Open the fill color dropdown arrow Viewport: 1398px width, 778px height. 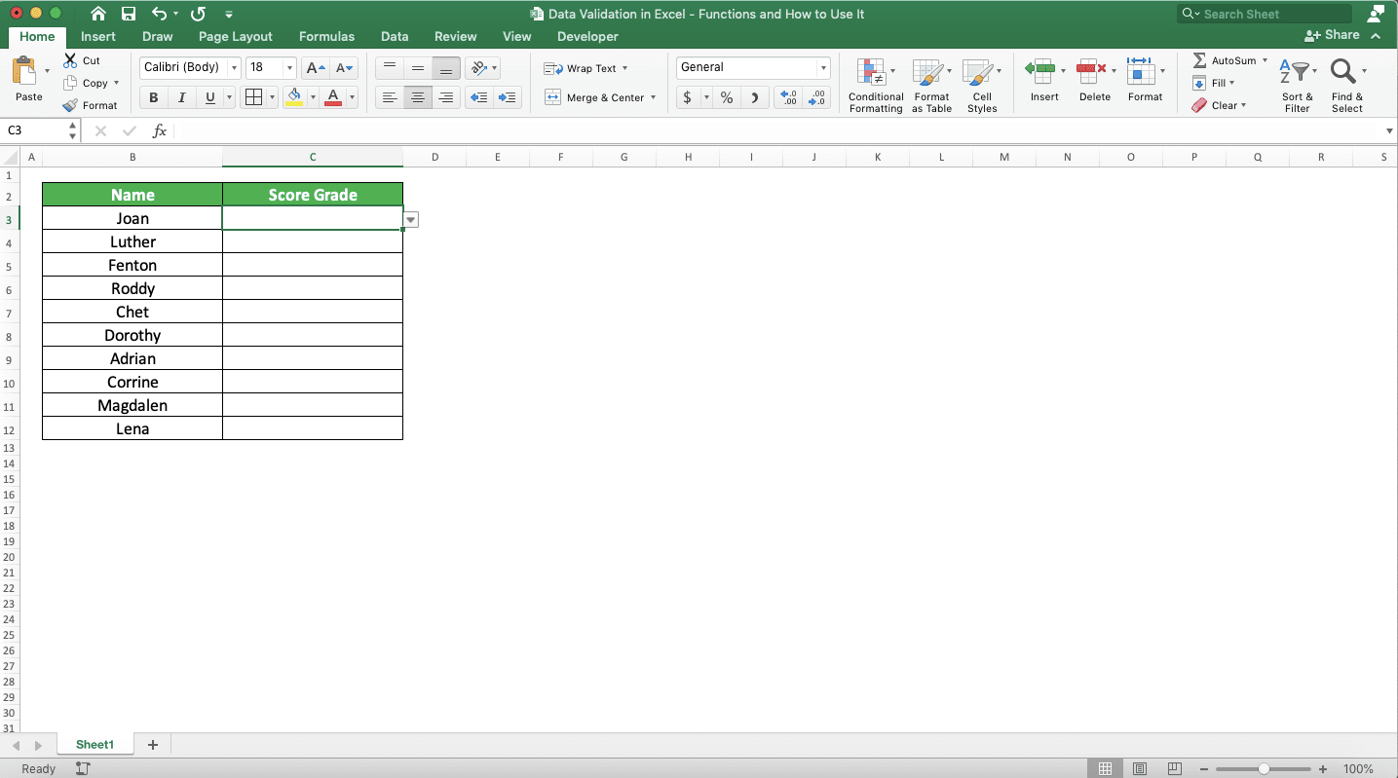(313, 97)
